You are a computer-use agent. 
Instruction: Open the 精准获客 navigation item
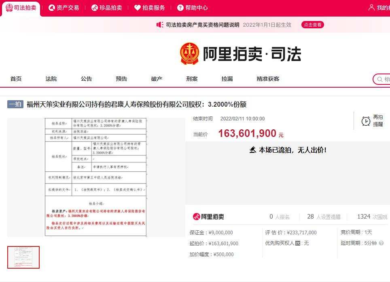268,79
